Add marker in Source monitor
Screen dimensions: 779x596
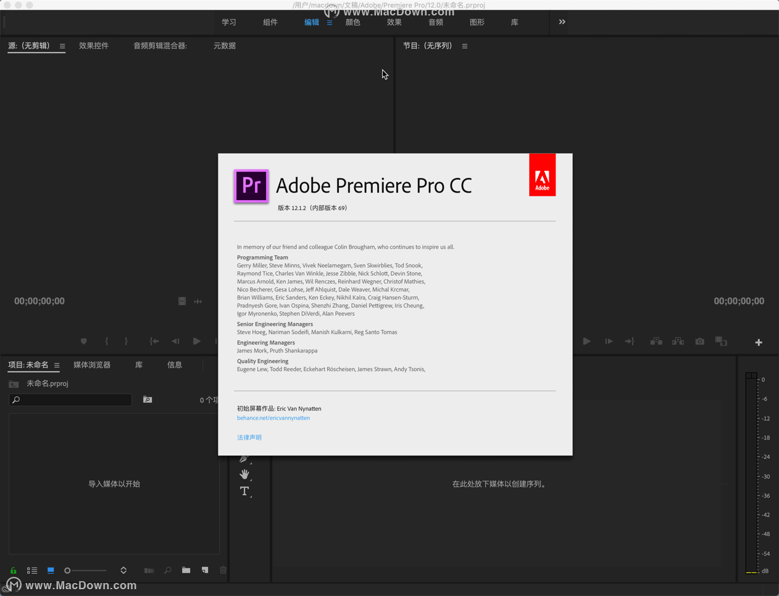(x=84, y=342)
